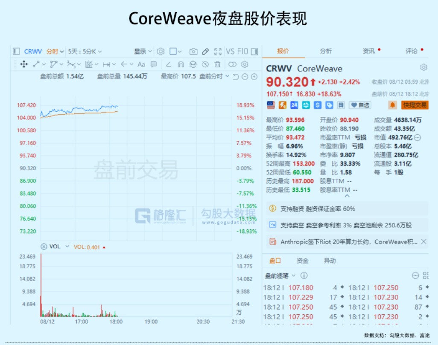Open the 分时 chart period dropdown

pyautogui.click(x=55, y=51)
